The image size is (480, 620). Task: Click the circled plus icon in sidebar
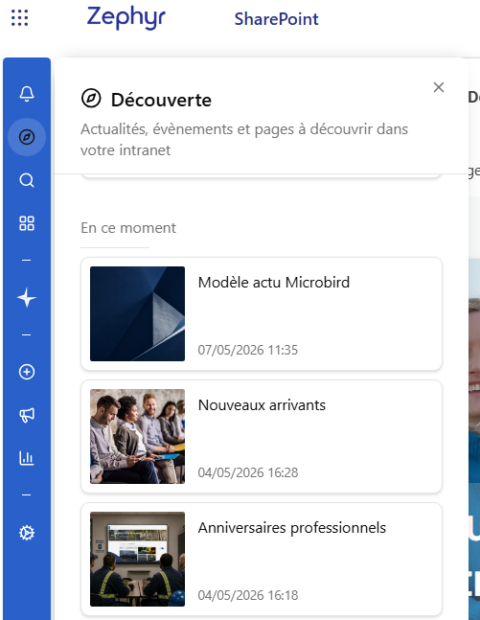pyautogui.click(x=27, y=372)
